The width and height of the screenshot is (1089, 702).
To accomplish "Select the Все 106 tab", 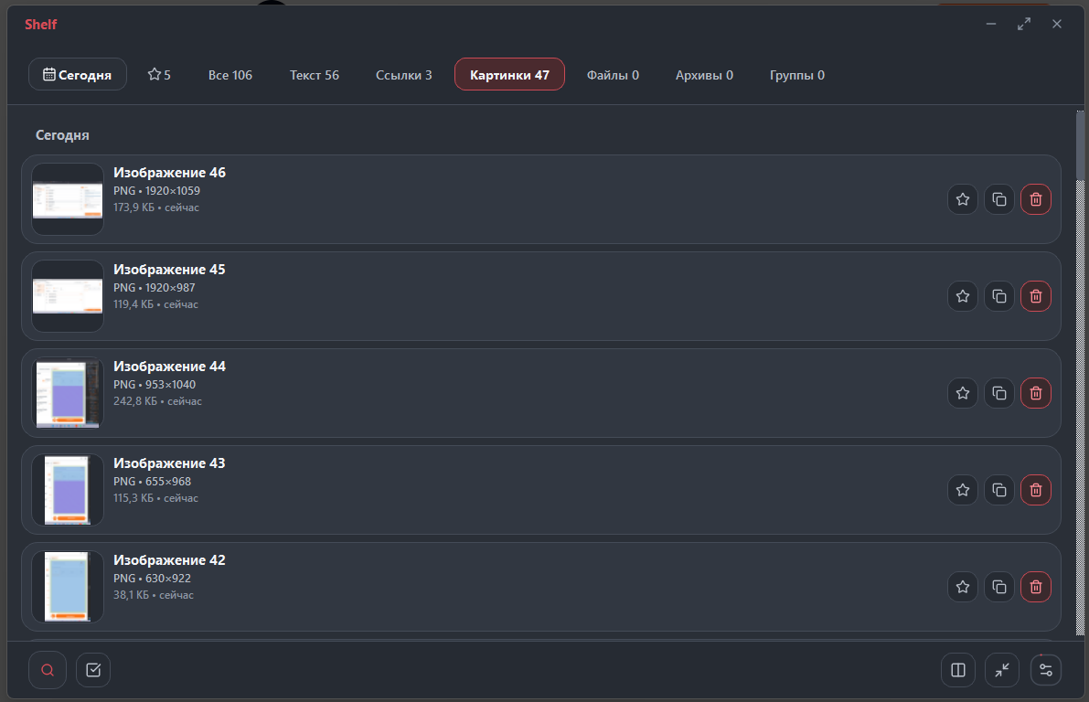I will tap(230, 75).
